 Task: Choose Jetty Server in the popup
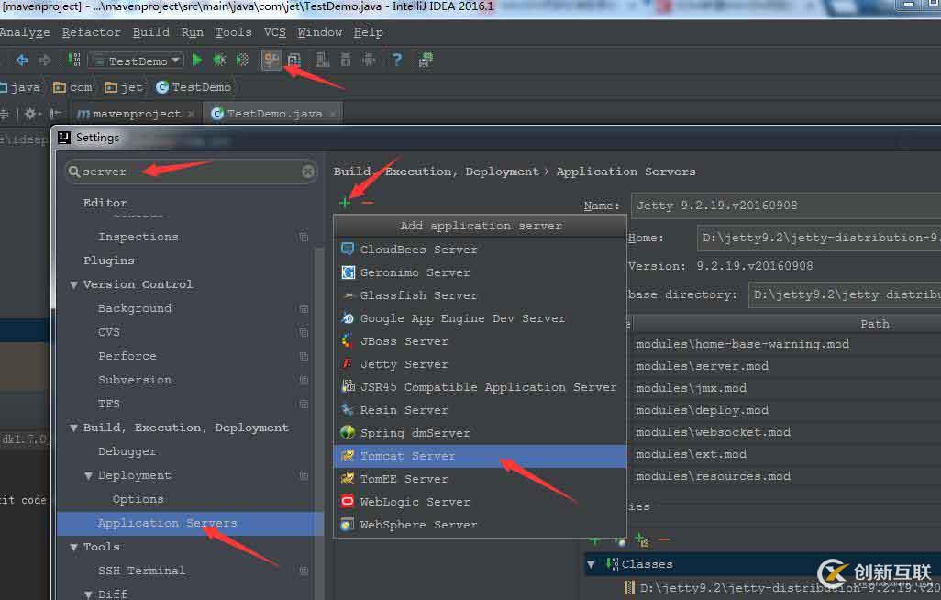click(404, 364)
